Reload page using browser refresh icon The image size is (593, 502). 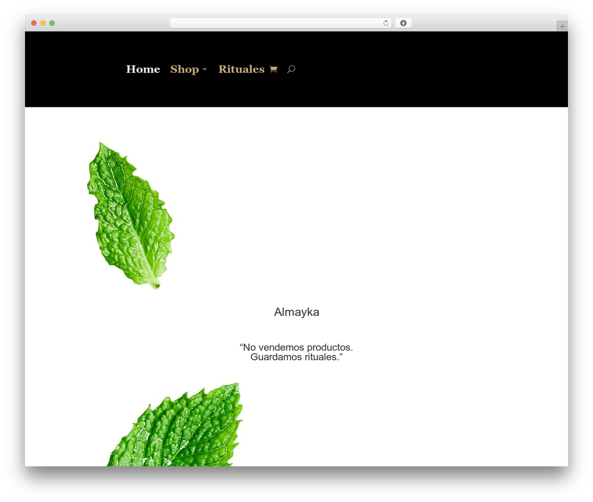tap(386, 23)
